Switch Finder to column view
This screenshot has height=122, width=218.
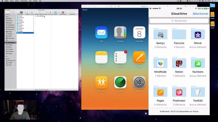click(x=21, y=12)
